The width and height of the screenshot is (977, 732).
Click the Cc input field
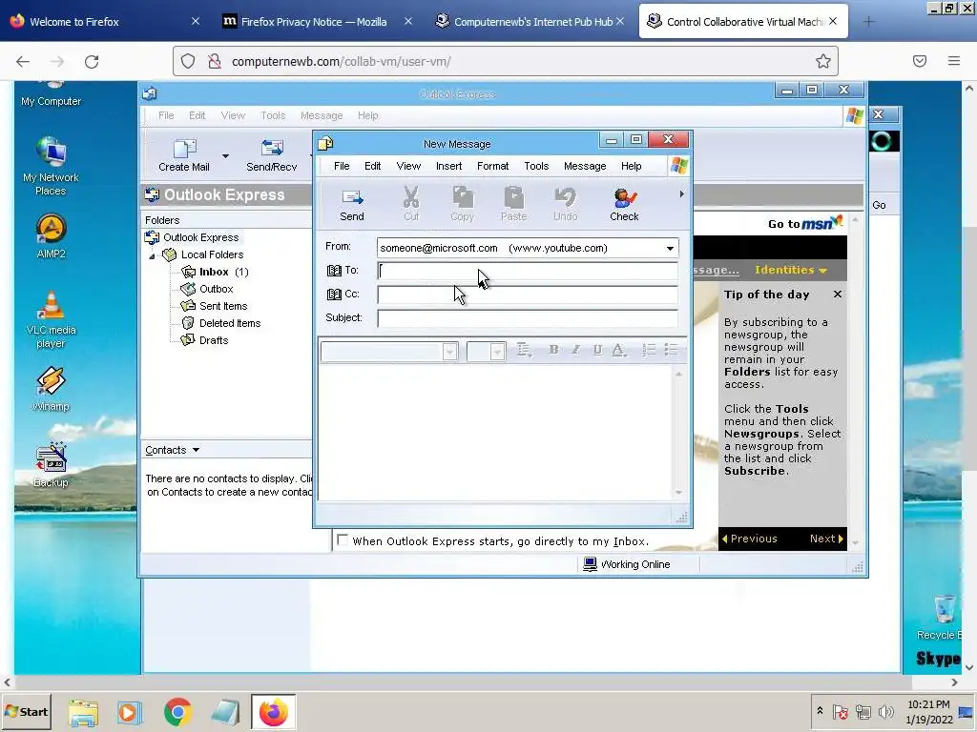tap(528, 295)
